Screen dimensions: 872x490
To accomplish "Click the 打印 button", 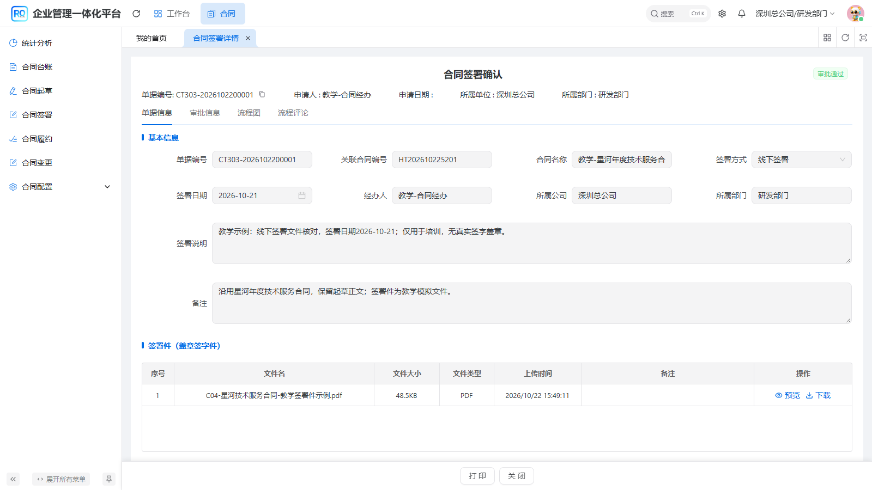I will pos(477,476).
